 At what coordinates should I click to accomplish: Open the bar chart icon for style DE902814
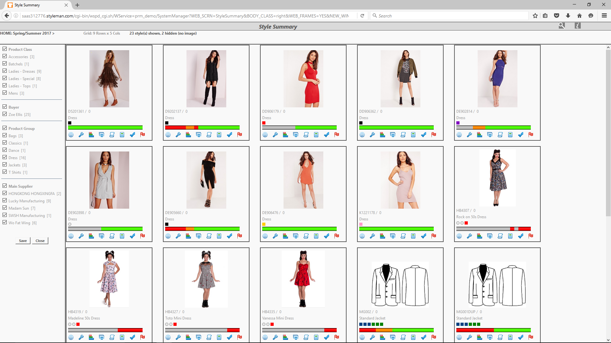(480, 134)
